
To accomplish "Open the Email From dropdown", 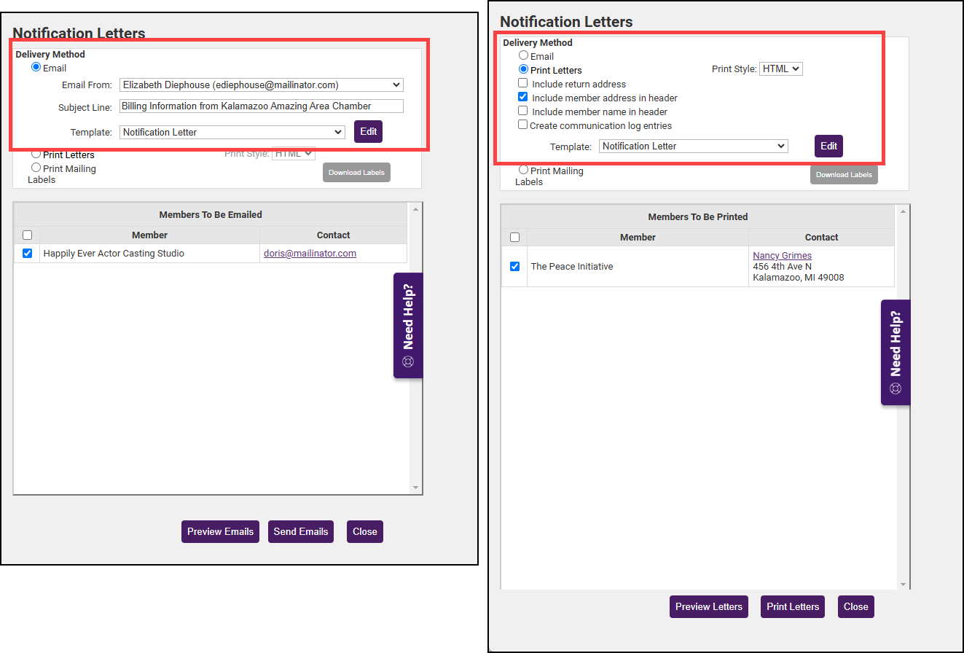I will point(261,85).
